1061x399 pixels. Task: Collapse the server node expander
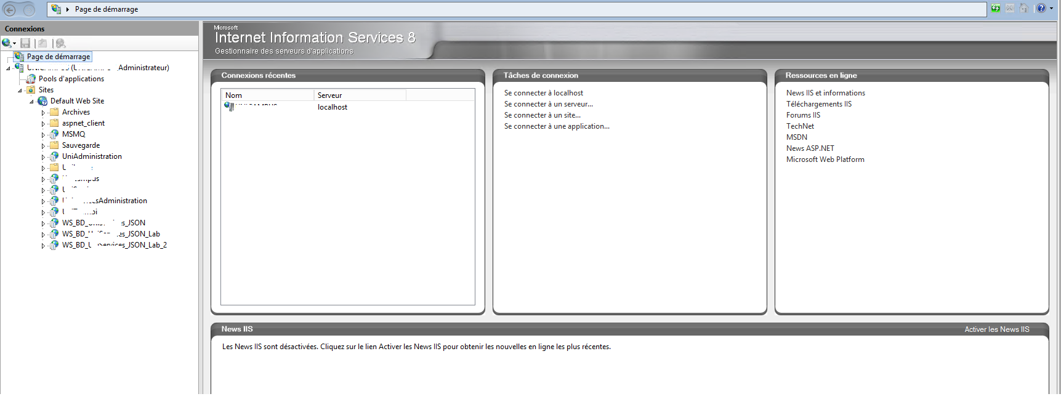tap(8, 68)
